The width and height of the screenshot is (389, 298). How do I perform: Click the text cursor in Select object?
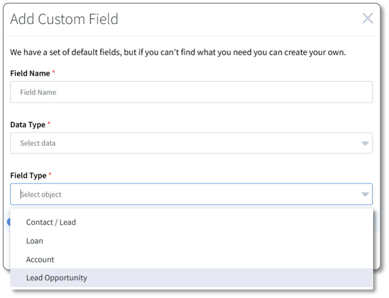coord(21,194)
